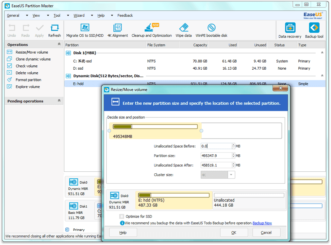Screen dimensions: 331x245
Task: Click the Apply checkmark icon
Action: click(40, 28)
